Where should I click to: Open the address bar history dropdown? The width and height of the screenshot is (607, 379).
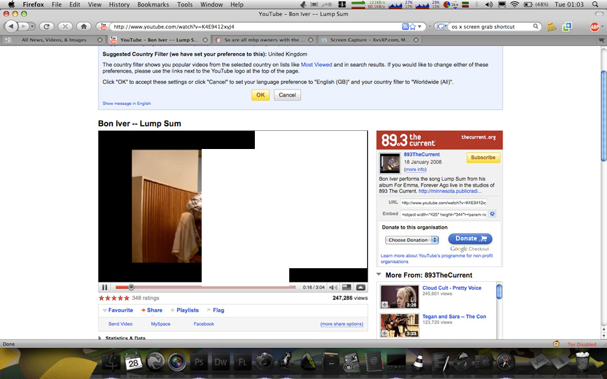(x=420, y=27)
